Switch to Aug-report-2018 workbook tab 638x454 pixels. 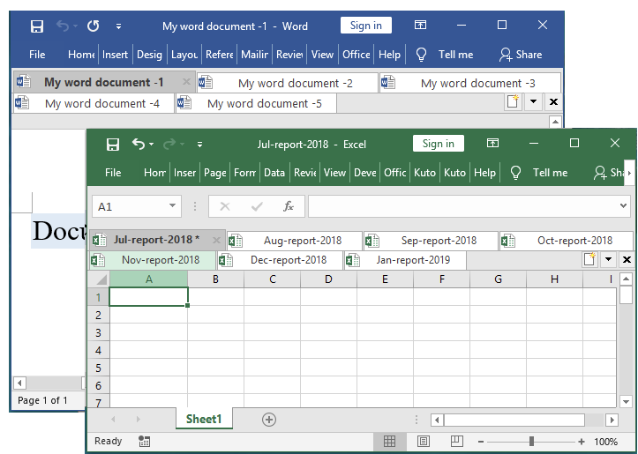(295, 240)
